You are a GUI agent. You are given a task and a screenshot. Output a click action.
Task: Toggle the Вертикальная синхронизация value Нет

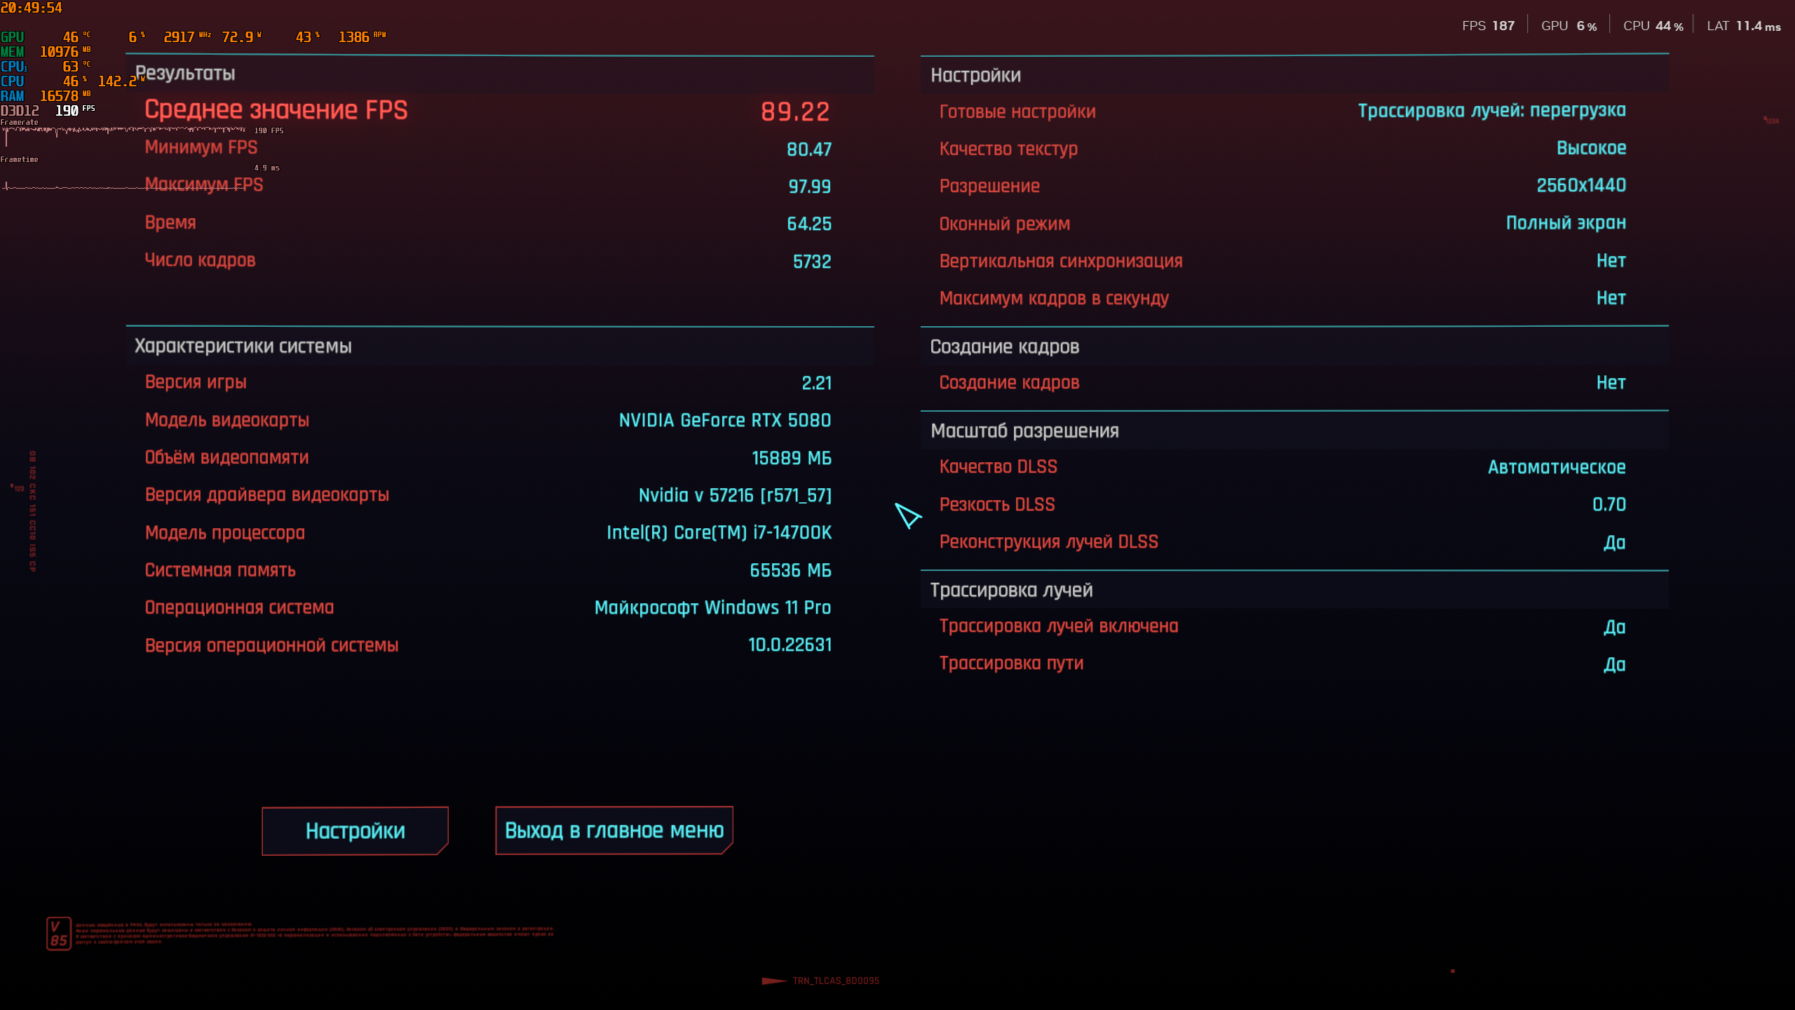(1611, 261)
